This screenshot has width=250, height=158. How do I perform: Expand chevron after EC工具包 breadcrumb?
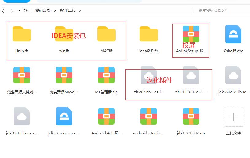pos(80,11)
